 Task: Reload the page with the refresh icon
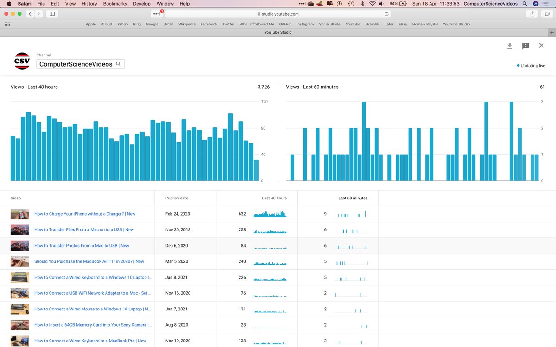[386, 14]
